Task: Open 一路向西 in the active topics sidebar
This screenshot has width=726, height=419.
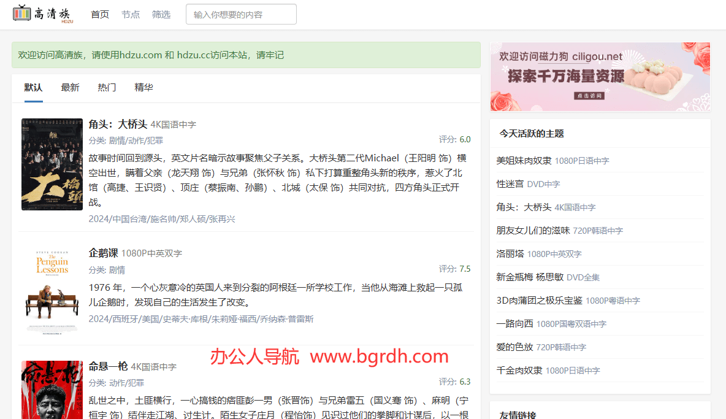Action: click(x=515, y=323)
